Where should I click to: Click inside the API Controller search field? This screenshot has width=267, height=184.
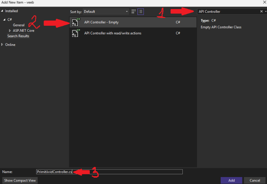(x=228, y=11)
